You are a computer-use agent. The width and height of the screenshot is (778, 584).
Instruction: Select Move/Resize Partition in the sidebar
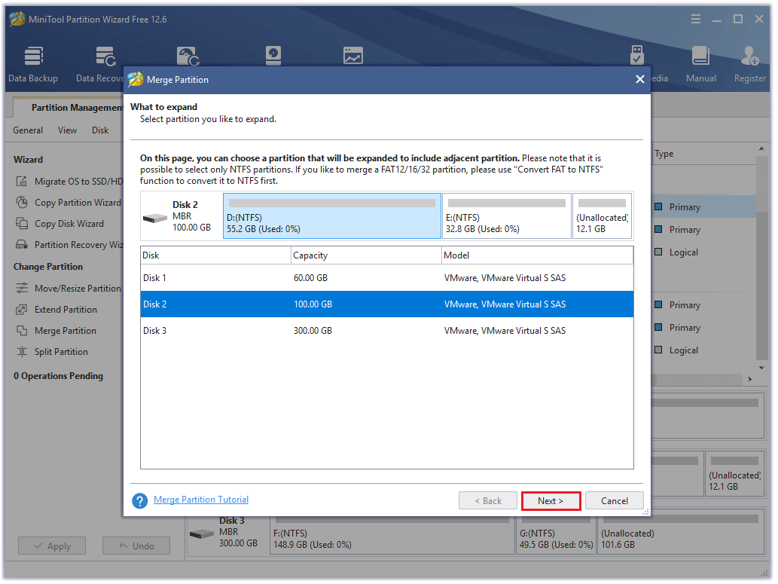[77, 289]
